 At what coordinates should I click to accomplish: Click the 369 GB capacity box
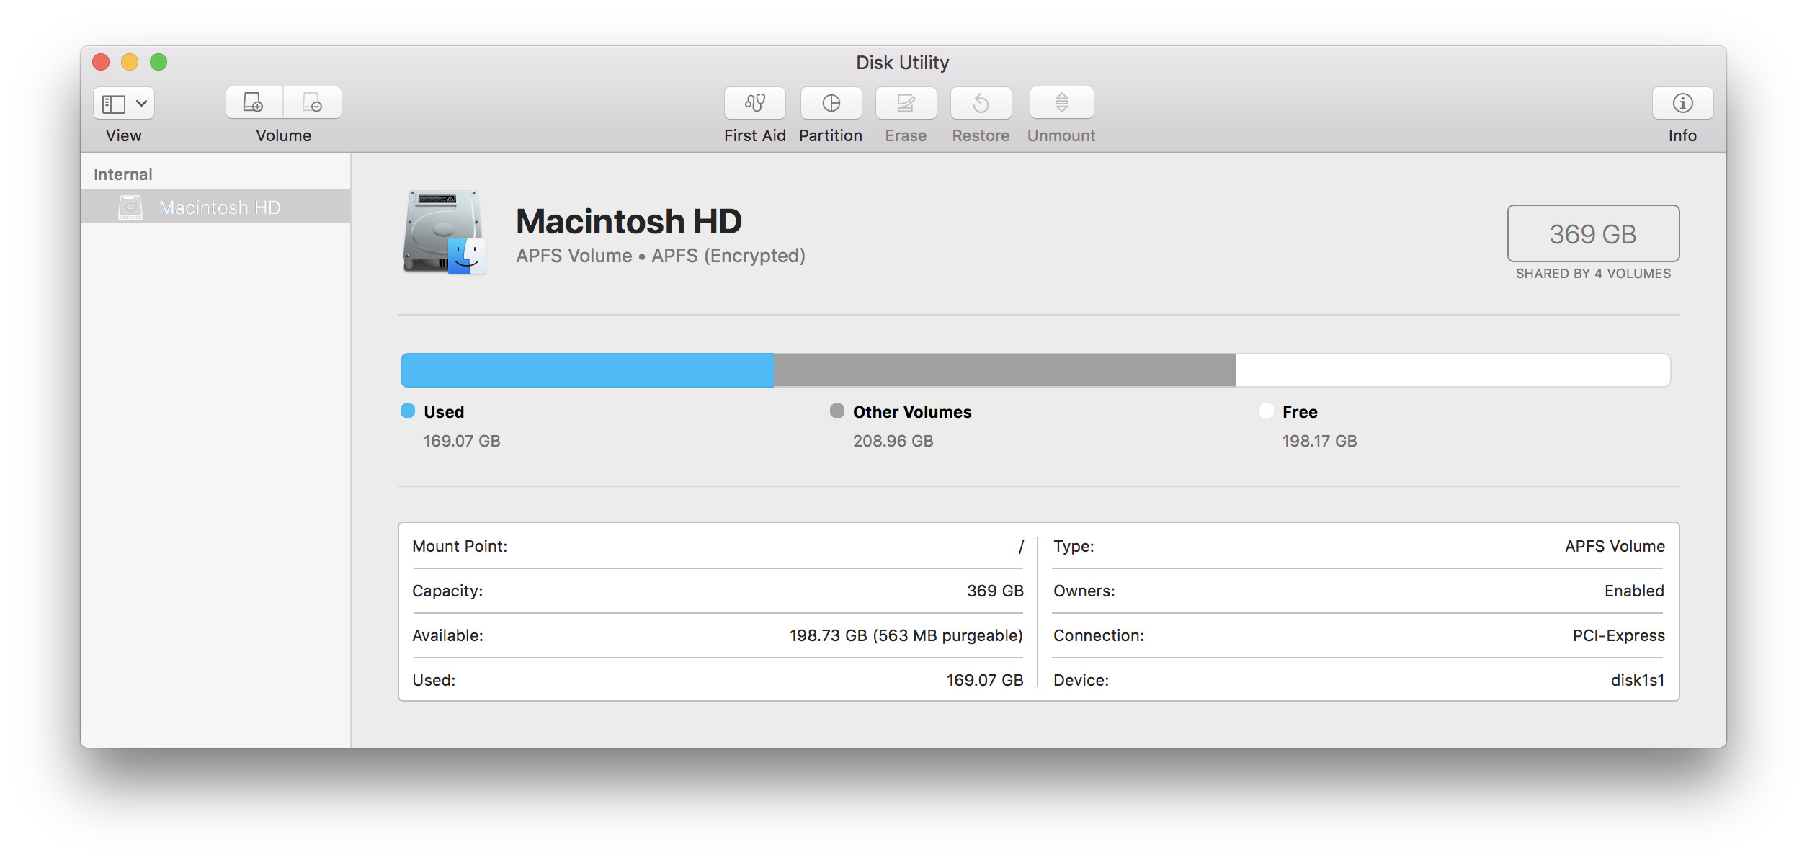(x=1593, y=233)
